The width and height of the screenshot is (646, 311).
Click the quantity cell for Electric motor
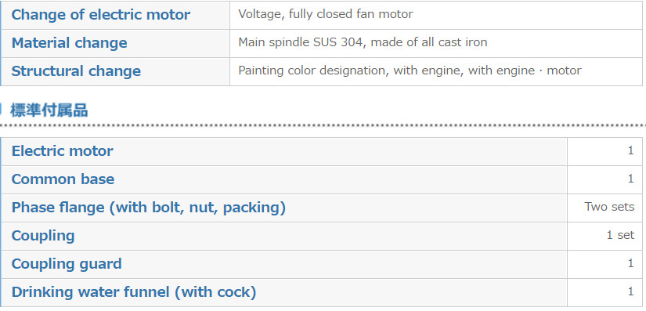click(604, 152)
